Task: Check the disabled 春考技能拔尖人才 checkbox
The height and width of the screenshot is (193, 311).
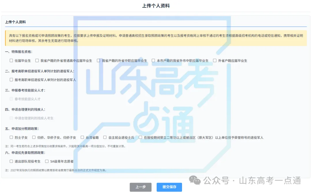Action: click(11, 99)
